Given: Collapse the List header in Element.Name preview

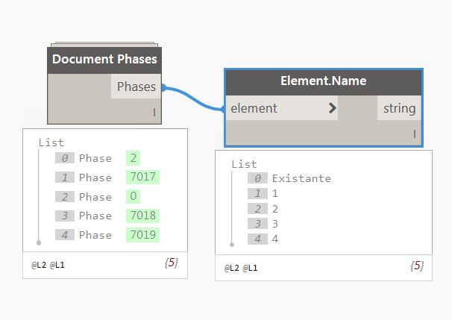Looking at the screenshot, I should pyautogui.click(x=244, y=163).
